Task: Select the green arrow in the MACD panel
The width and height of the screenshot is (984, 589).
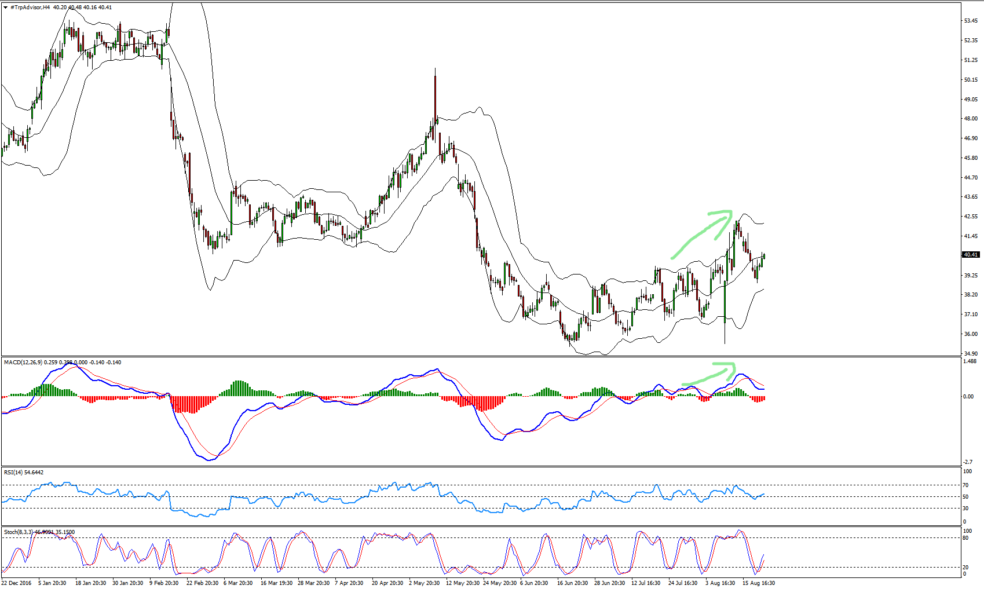Action: (x=709, y=374)
